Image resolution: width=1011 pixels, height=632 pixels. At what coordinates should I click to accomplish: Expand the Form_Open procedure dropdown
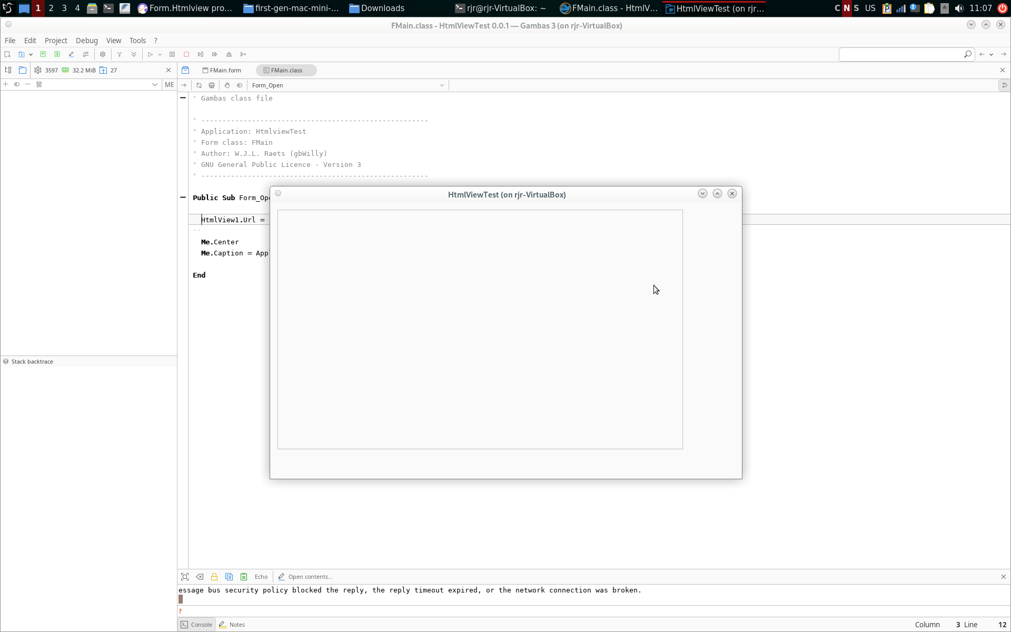tap(442, 85)
